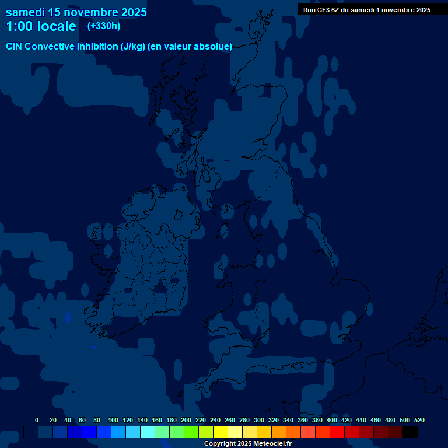
Task: Click the black swatch at legend's end
Action: (410, 432)
